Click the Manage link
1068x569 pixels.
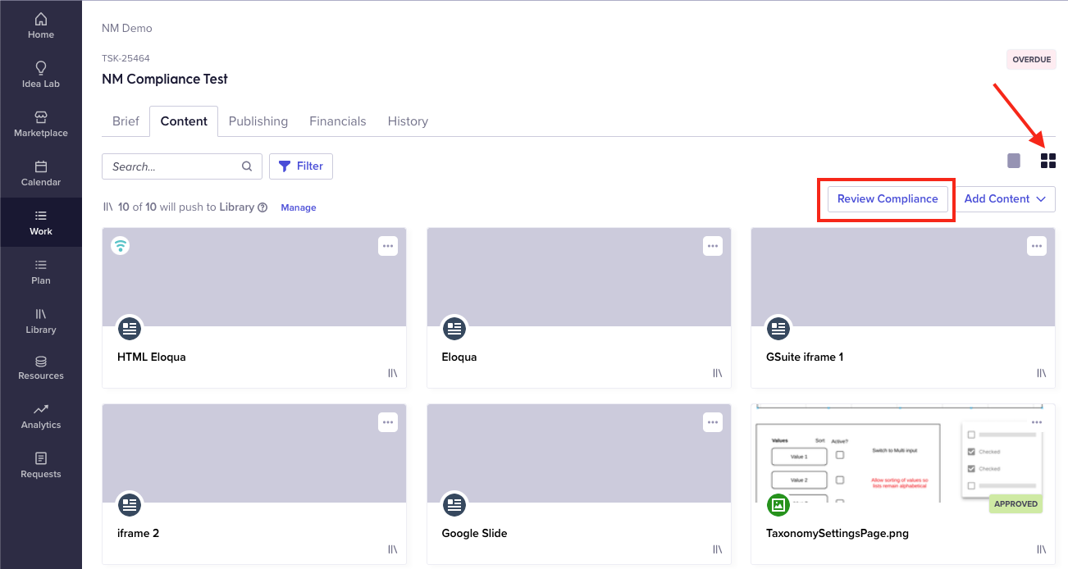pos(299,207)
